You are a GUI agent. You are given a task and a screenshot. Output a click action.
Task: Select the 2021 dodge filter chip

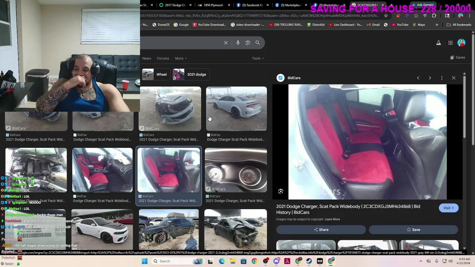[x=191, y=75]
